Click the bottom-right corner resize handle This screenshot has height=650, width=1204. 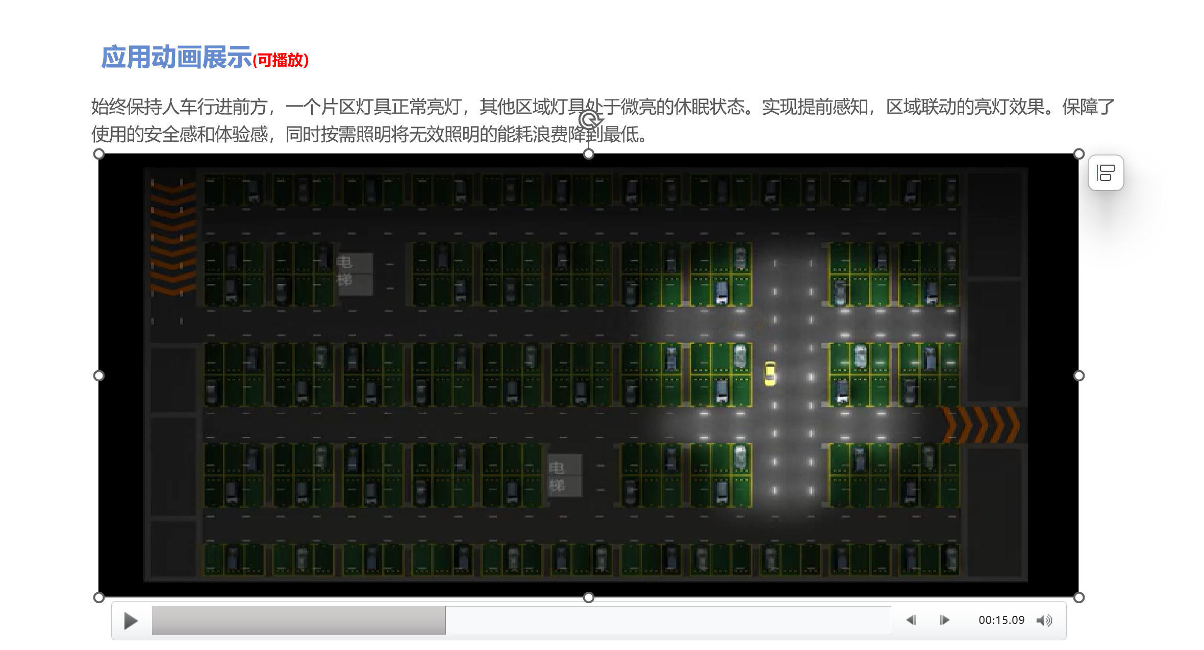[1078, 597]
